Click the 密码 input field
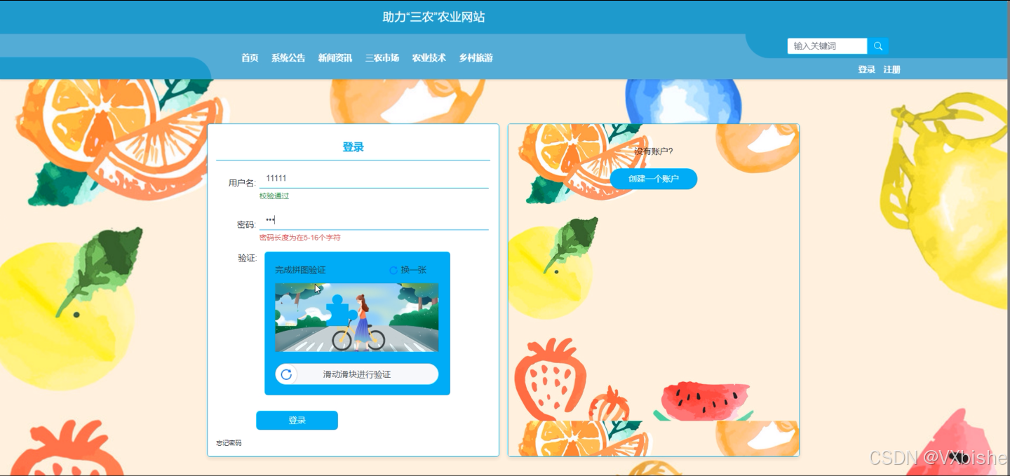 click(x=374, y=222)
